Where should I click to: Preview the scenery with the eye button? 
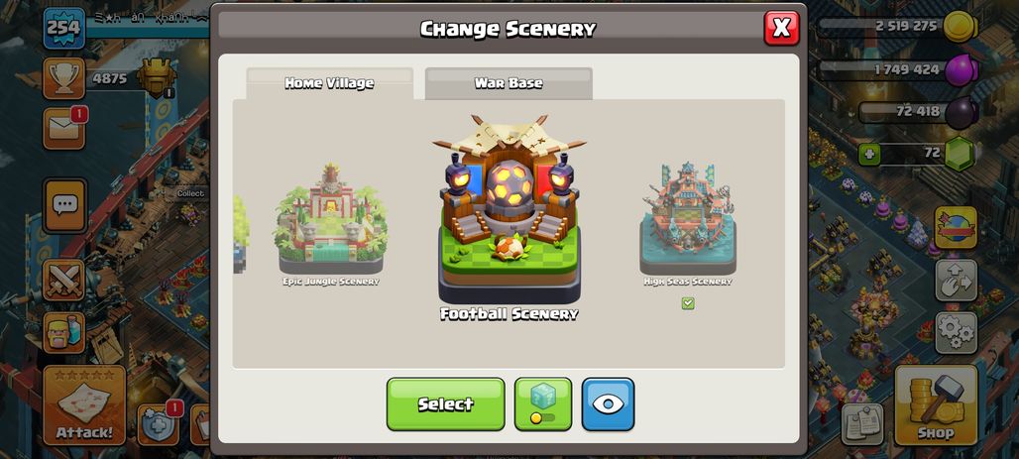tap(608, 403)
